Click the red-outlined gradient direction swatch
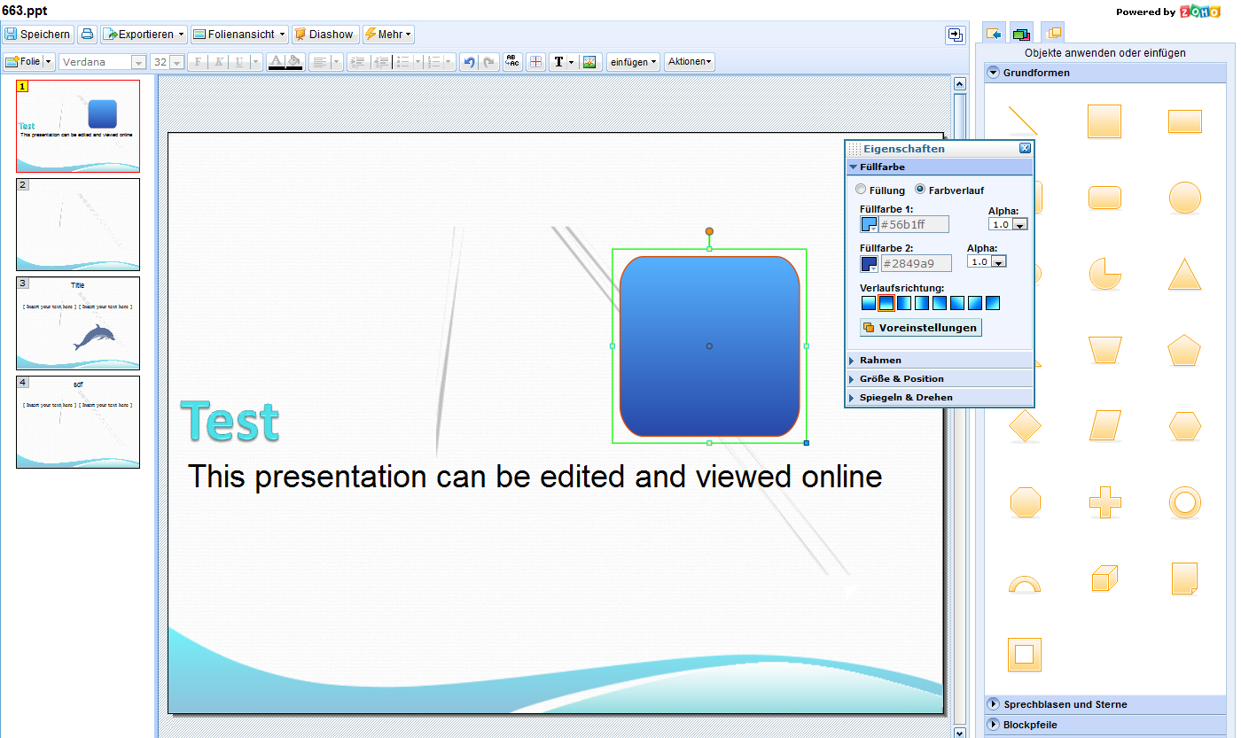Image resolution: width=1241 pixels, height=738 pixels. pyautogui.click(x=886, y=303)
